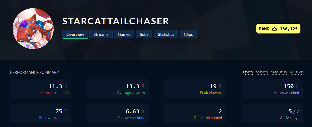The width and height of the screenshot is (312, 127).
Task: Click the Followers / hour label
Action: point(131,118)
